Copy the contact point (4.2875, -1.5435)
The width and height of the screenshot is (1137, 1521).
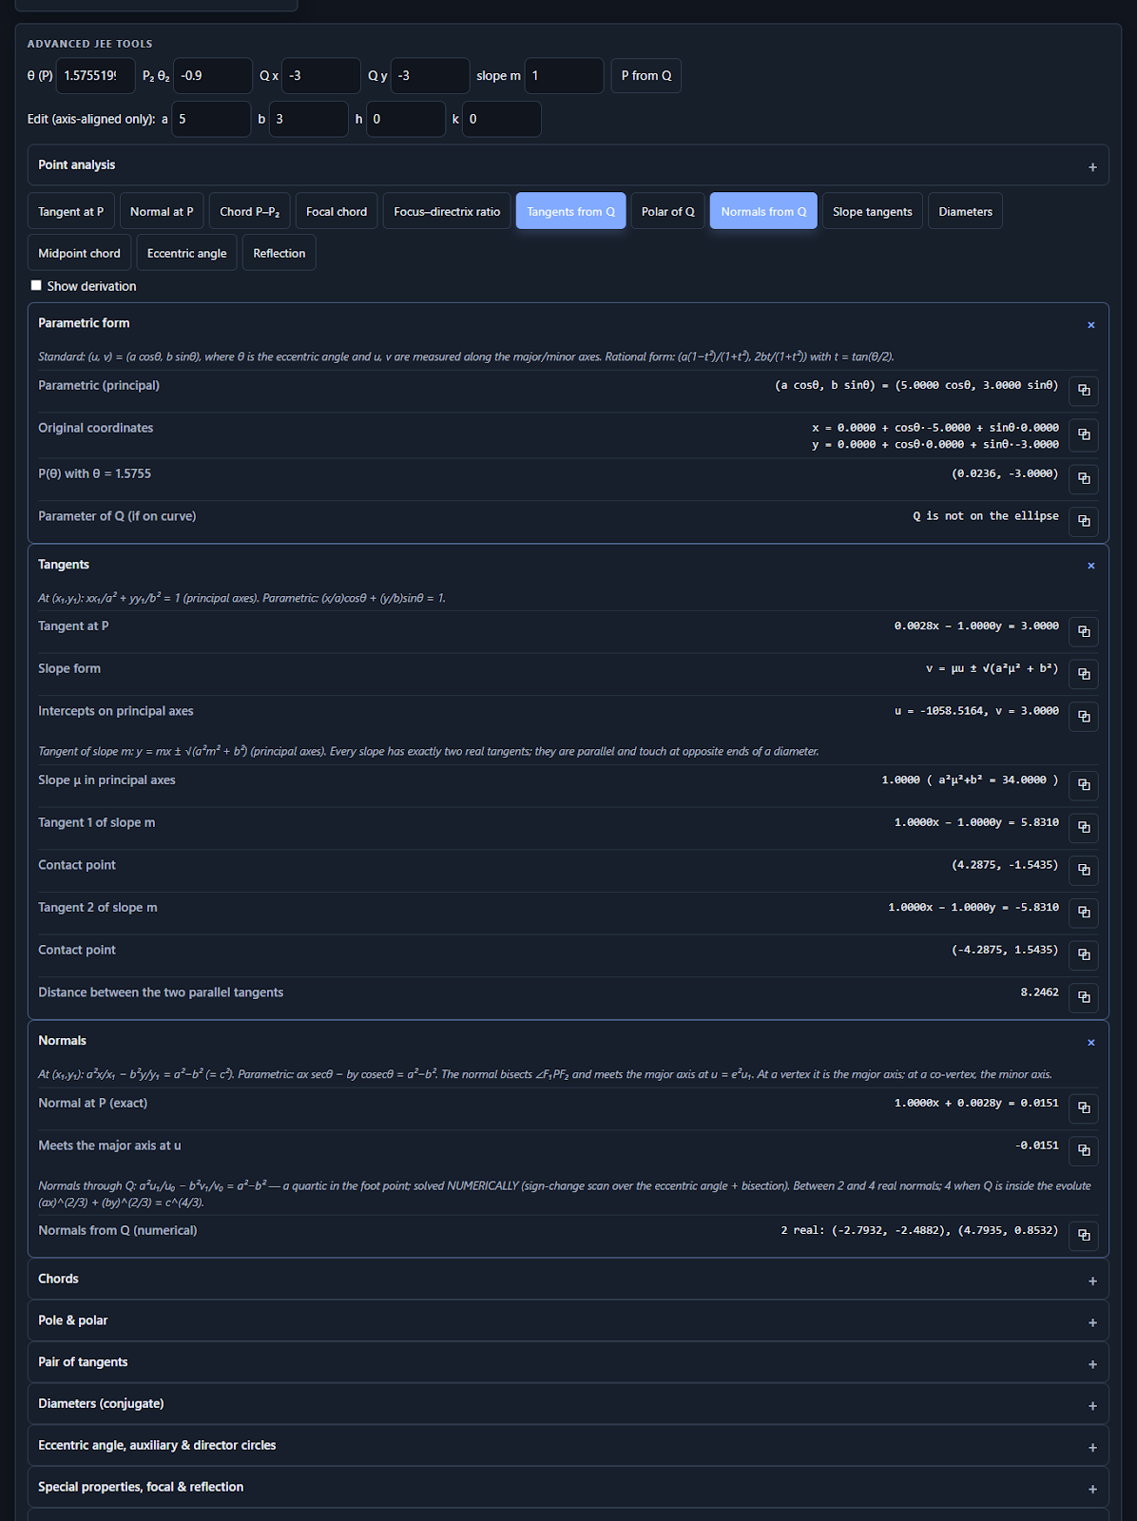pyautogui.click(x=1084, y=870)
